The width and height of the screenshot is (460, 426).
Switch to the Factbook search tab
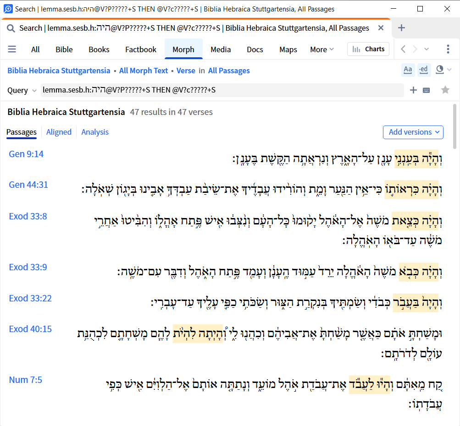click(x=141, y=49)
